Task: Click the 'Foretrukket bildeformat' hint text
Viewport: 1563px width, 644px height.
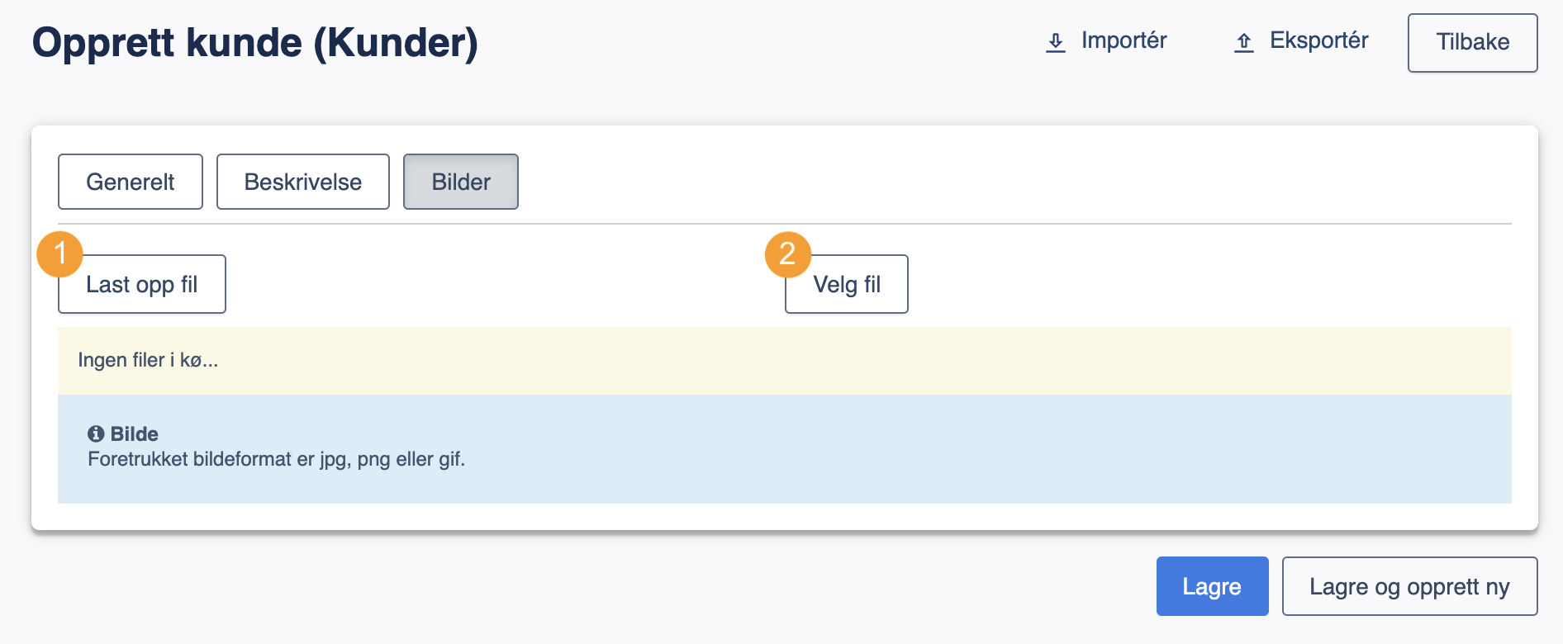Action: [277, 459]
